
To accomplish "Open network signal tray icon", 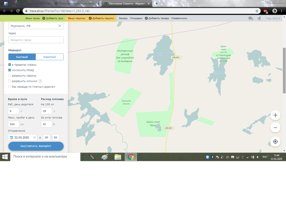I will (x=247, y=157).
